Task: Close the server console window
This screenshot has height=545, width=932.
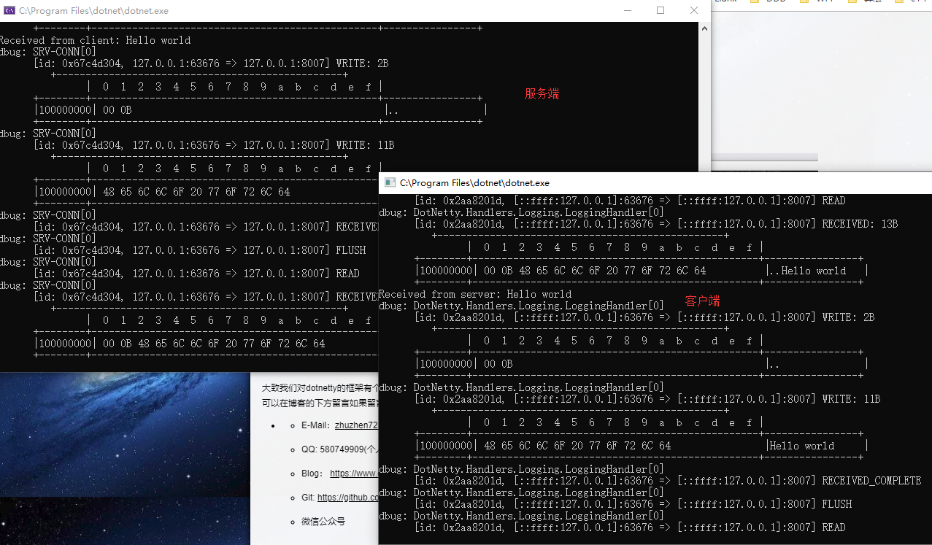Action: point(694,10)
